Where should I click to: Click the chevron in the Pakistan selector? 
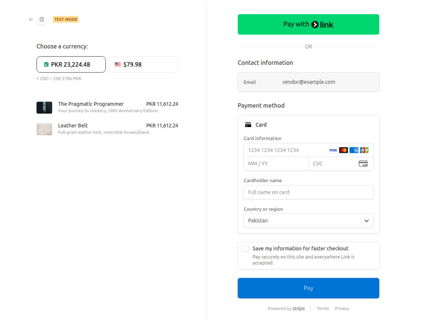tap(366, 221)
